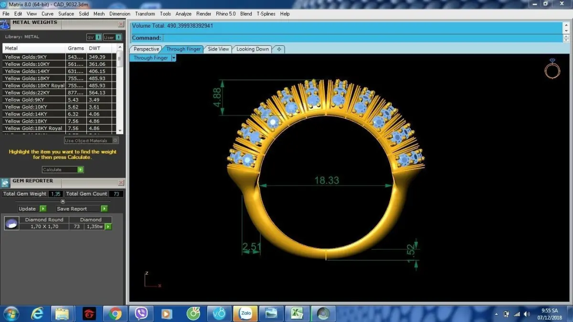Click the Grams column header
573x322 pixels.
(76, 48)
